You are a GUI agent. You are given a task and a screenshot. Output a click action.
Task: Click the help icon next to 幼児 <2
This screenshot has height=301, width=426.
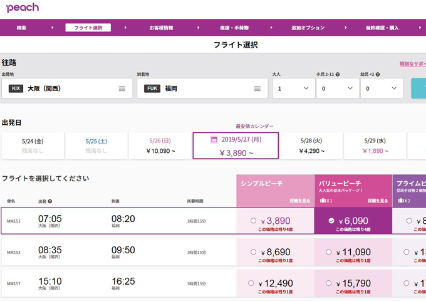tap(378, 74)
